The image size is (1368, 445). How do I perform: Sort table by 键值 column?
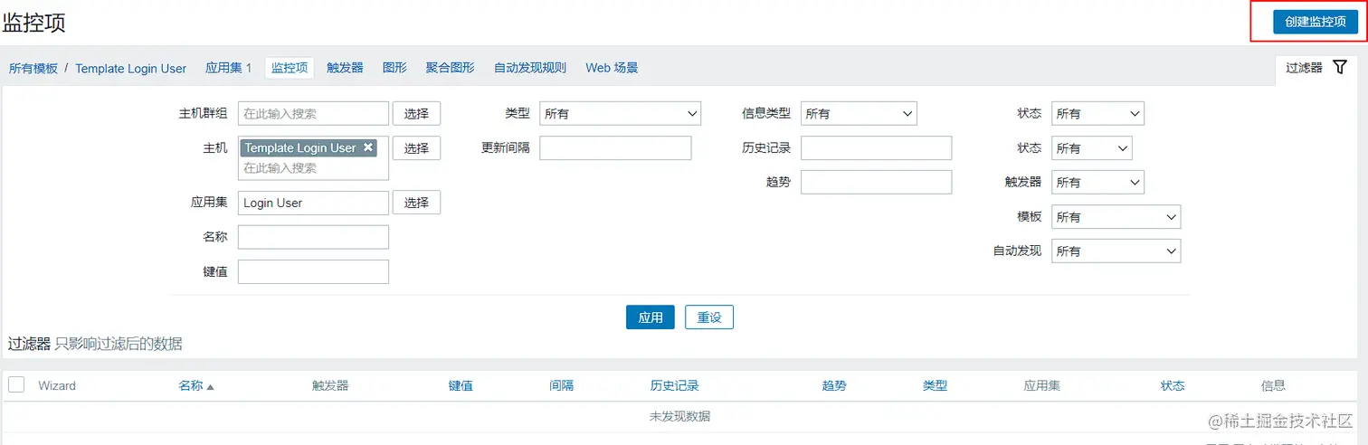(x=461, y=385)
